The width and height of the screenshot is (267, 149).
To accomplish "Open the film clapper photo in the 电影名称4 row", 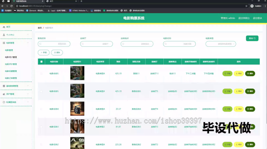I will [77, 108].
